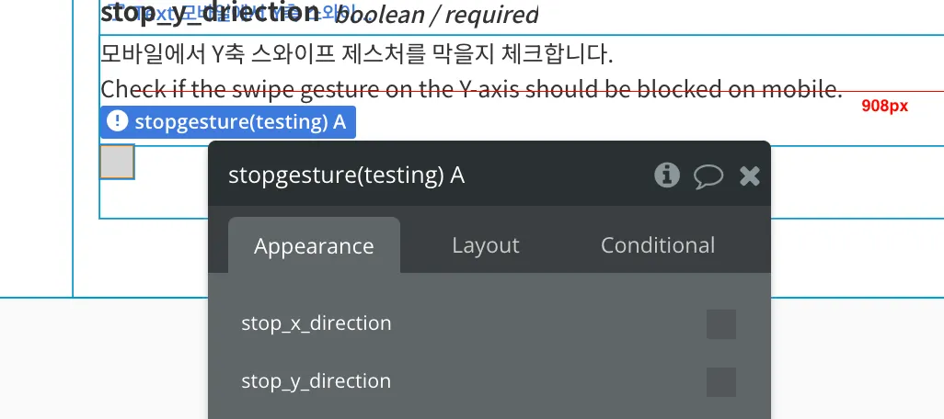This screenshot has width=944, height=419.
Task: Open the comment bubble icon
Action: (x=708, y=176)
